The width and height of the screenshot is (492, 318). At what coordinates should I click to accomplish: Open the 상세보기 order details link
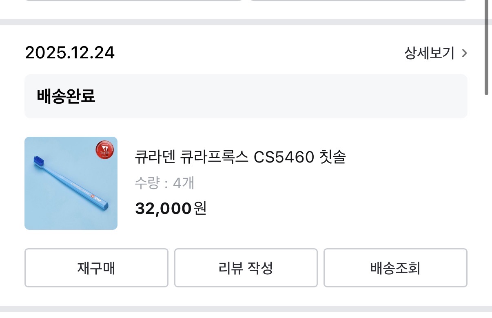429,53
